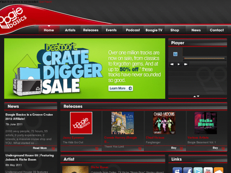Click Buy for the Fangbanger release
The image size is (231, 173).
pyautogui.click(x=174, y=148)
